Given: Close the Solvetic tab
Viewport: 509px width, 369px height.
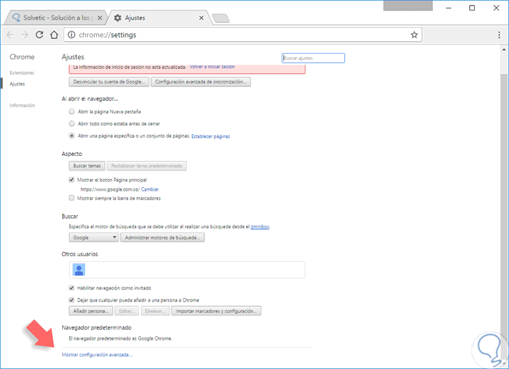Looking at the screenshot, I should point(100,18).
